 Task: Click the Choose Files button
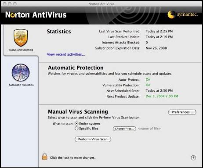pos(124,129)
